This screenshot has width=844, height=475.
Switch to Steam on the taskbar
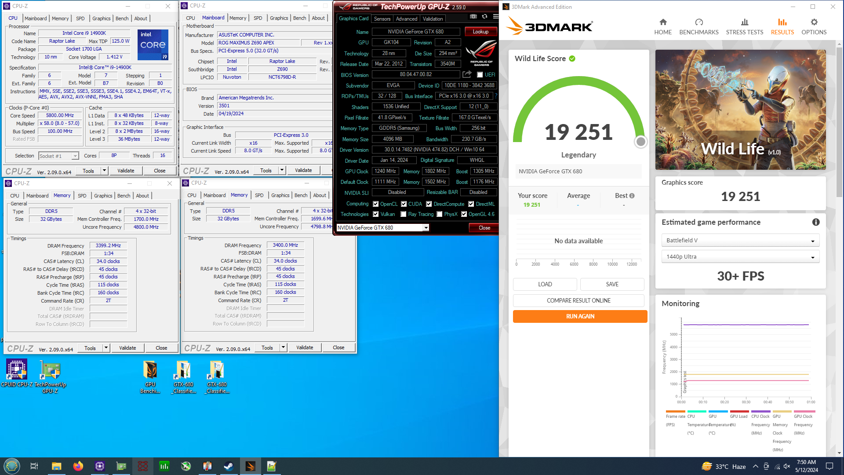(229, 466)
